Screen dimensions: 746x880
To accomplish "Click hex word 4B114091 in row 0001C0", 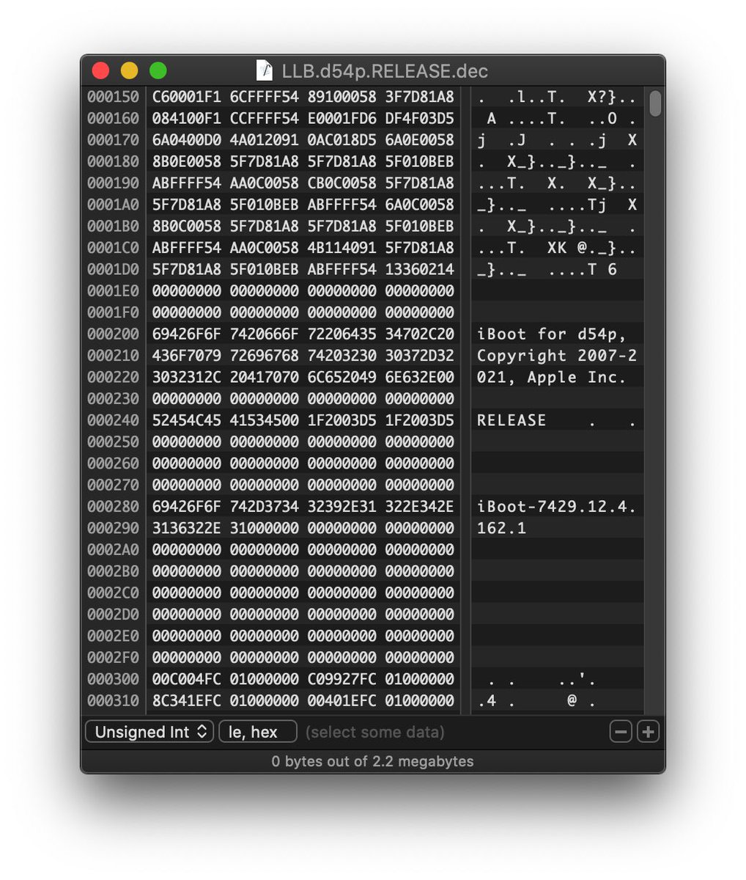I will coord(342,248).
